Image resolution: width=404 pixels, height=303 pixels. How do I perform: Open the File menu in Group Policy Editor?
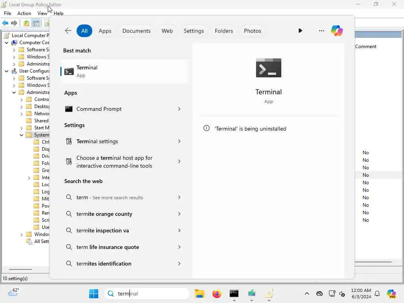(7, 13)
